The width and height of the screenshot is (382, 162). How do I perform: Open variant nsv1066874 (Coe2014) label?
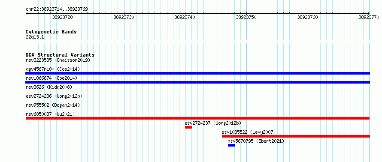click(52, 78)
